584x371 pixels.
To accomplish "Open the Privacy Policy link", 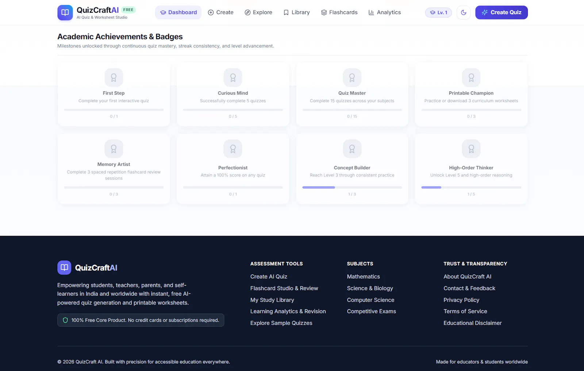I will tap(461, 300).
